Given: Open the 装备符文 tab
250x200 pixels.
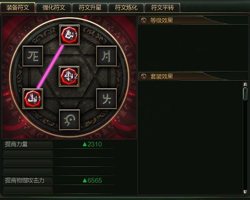Looking at the screenshot, I should pos(18,8).
